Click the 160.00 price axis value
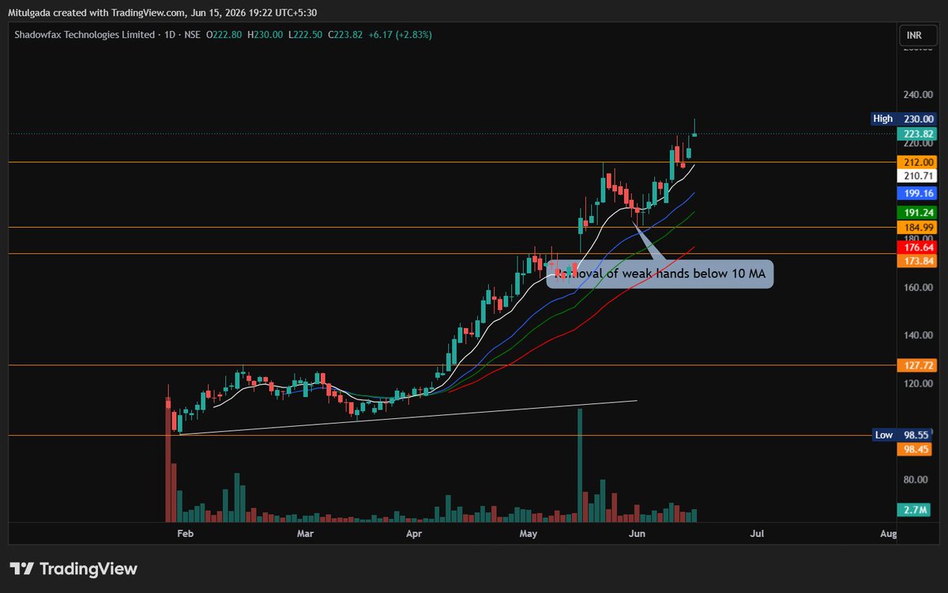 click(917, 288)
